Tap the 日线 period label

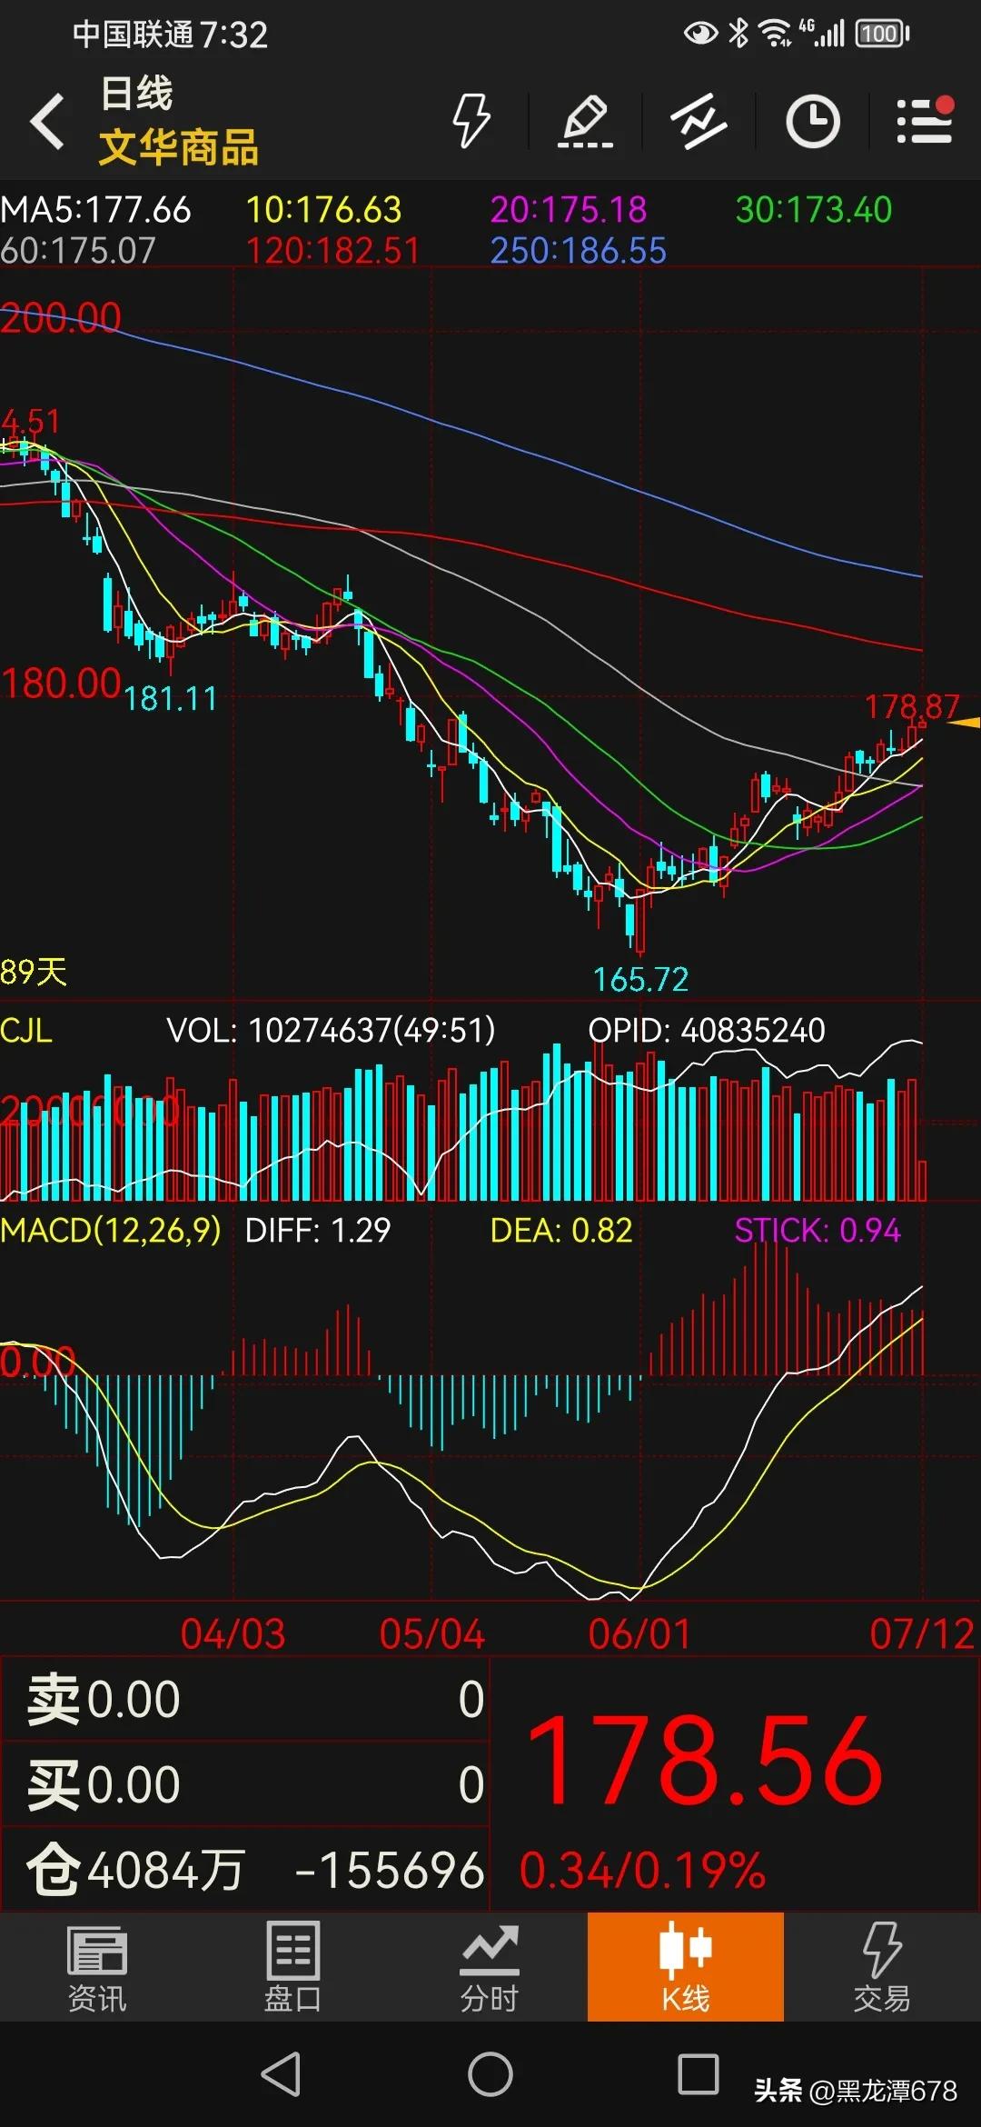[x=136, y=94]
